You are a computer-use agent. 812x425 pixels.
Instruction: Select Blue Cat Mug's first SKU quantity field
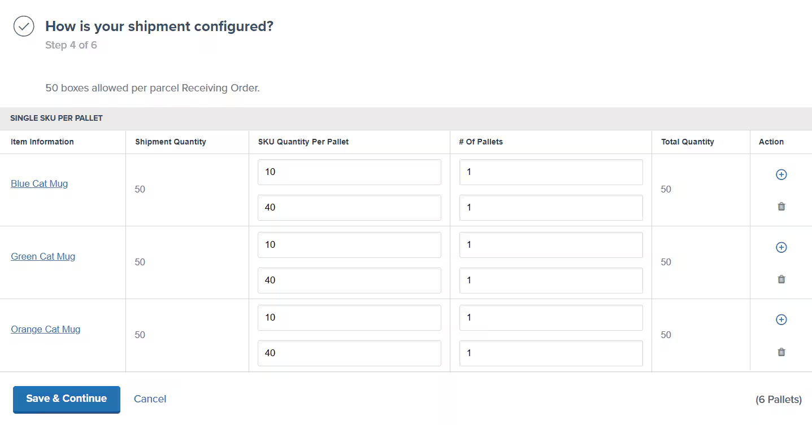(349, 172)
